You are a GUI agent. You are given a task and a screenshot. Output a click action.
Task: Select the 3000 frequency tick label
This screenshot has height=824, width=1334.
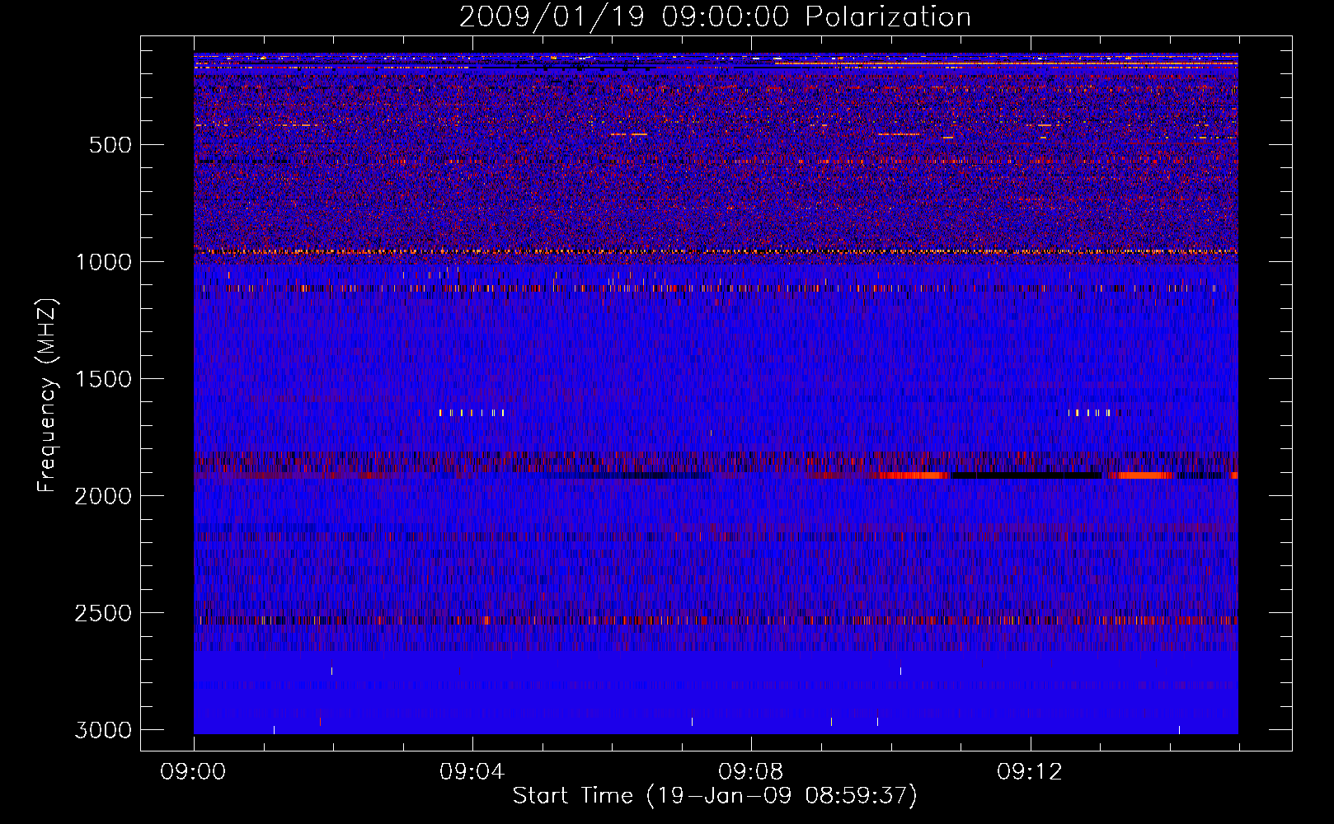(x=103, y=730)
